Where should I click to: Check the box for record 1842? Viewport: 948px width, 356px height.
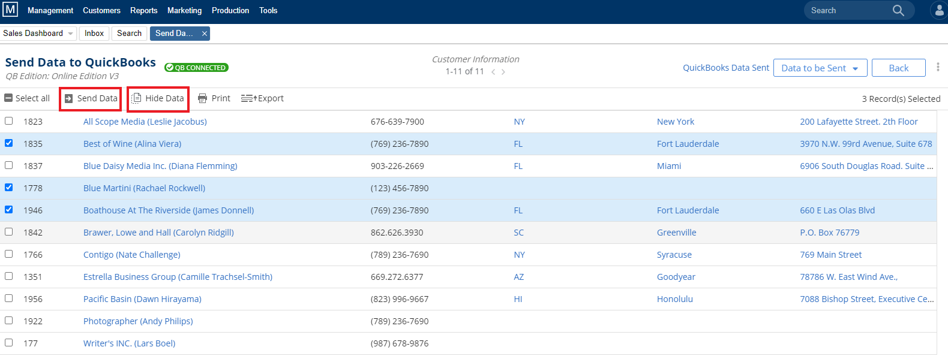point(9,232)
